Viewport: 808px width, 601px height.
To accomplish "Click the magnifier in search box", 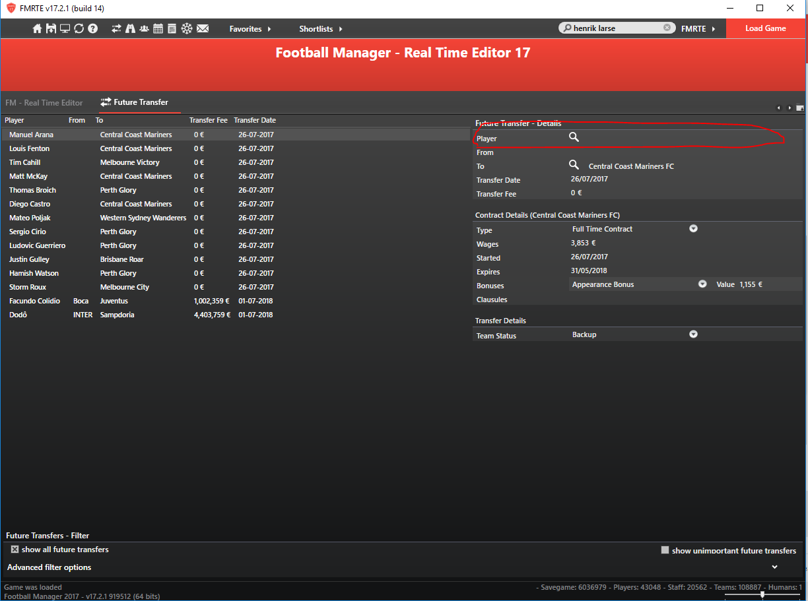I will point(567,28).
